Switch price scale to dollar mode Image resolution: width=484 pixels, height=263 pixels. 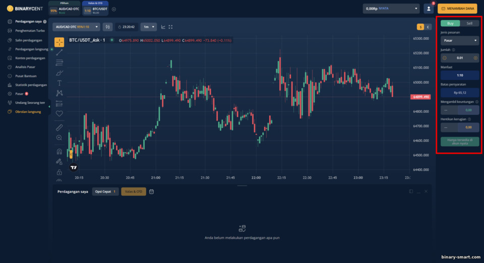coord(420,27)
